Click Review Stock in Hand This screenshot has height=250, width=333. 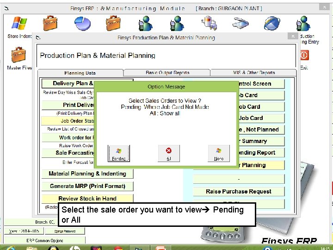coord(87,199)
